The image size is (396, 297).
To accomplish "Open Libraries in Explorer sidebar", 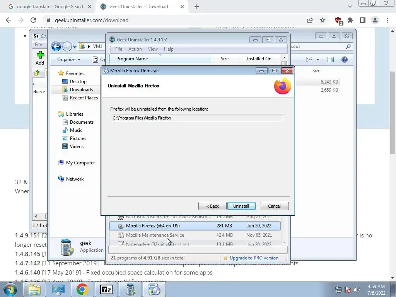I will coord(74,114).
